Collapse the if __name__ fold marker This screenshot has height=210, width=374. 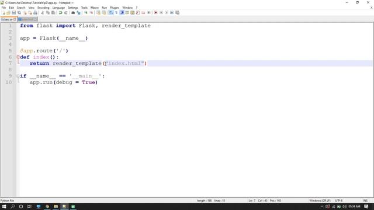coord(18,76)
